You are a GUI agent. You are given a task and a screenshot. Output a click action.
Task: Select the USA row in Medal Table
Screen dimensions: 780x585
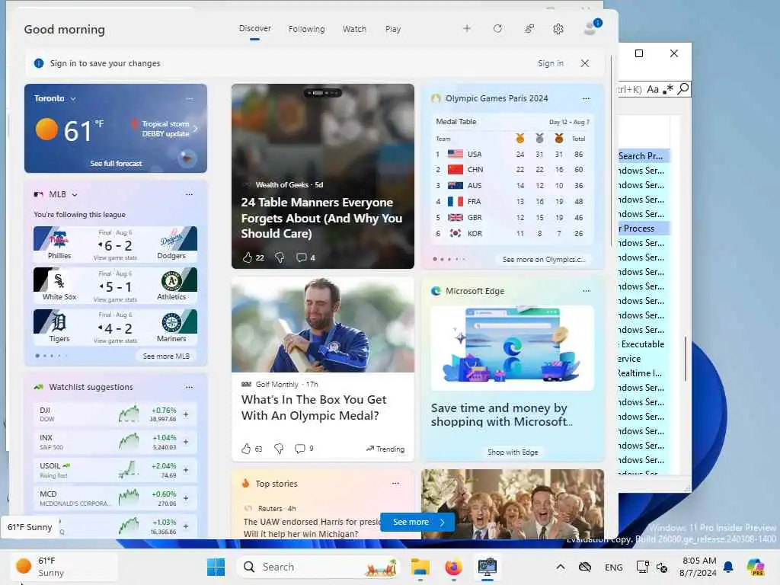coord(512,154)
